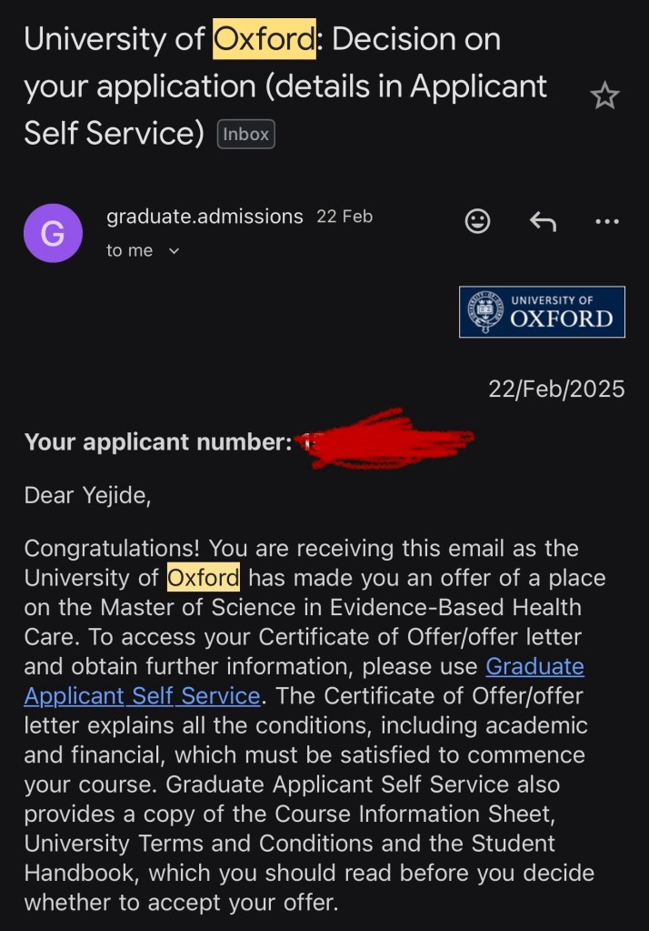Tap the "22 Feb" date beside sender
The image size is (649, 931).
point(344,217)
